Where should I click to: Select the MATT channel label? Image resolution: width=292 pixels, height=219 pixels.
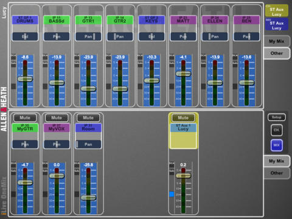[183, 20]
